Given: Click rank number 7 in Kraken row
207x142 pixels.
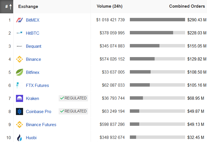Looking at the screenshot, I should (10, 98).
